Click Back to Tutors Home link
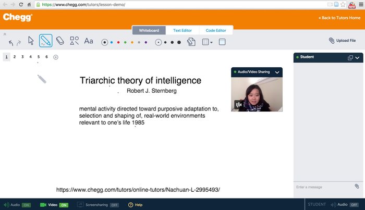365x210 pixels. (339, 18)
